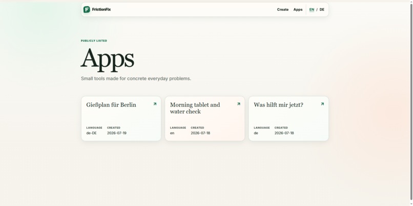Go to Apps in the top navigation
Viewport: 413px width, 206px height.
point(298,10)
